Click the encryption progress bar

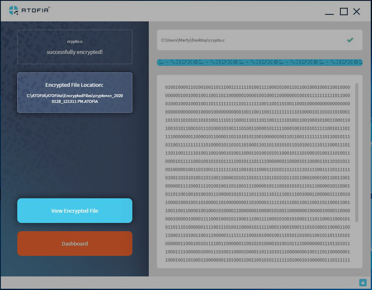[259, 63]
